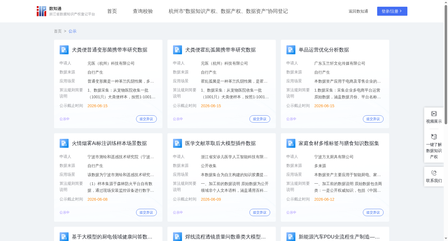Click 公示中 status on 医学文献萃取后大模型插件数据 card
This screenshot has width=448, height=241.
pyautogui.click(x=178, y=212)
